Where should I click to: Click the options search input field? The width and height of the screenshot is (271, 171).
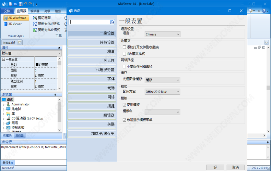pyautogui.click(x=90, y=22)
